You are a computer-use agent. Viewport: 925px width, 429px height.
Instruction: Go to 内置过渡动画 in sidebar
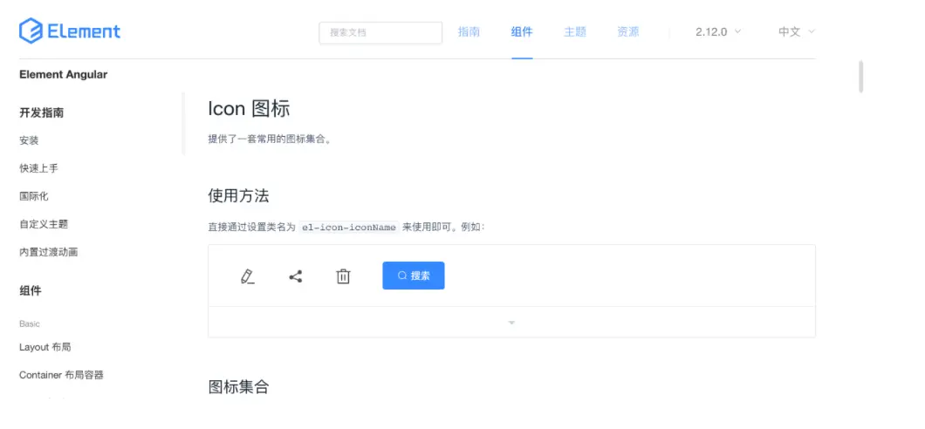pos(48,252)
